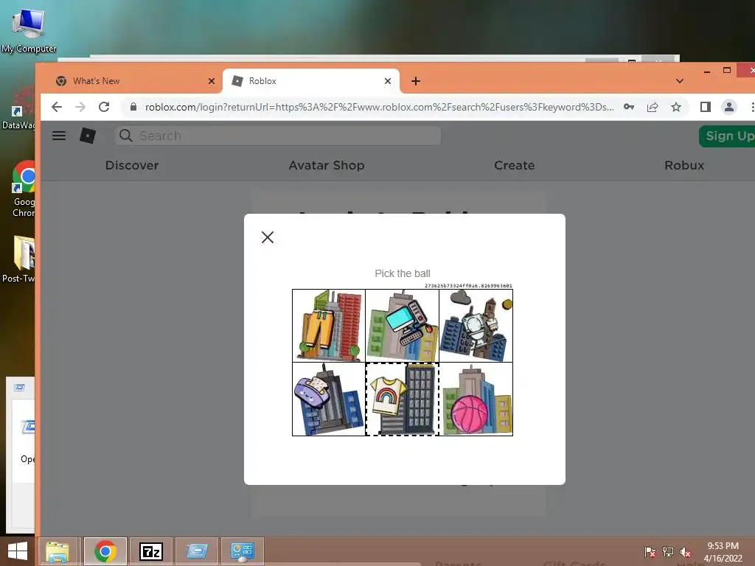Select the Google Chrome desktop shortcut
Screen dimensions: 755x566
point(23,189)
